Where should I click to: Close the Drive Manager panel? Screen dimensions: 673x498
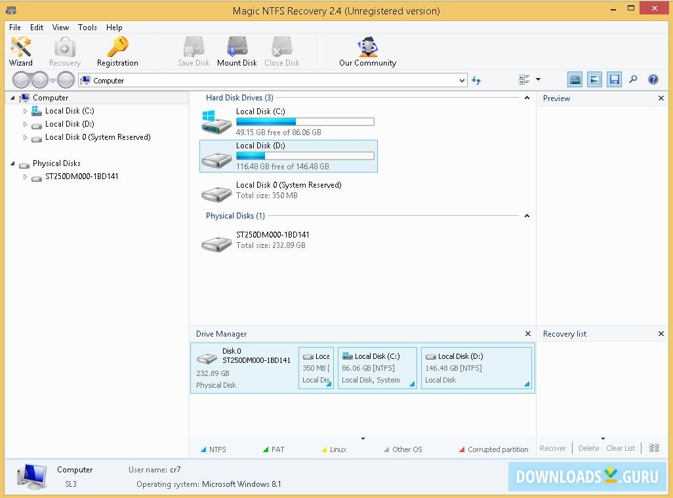[x=528, y=333]
